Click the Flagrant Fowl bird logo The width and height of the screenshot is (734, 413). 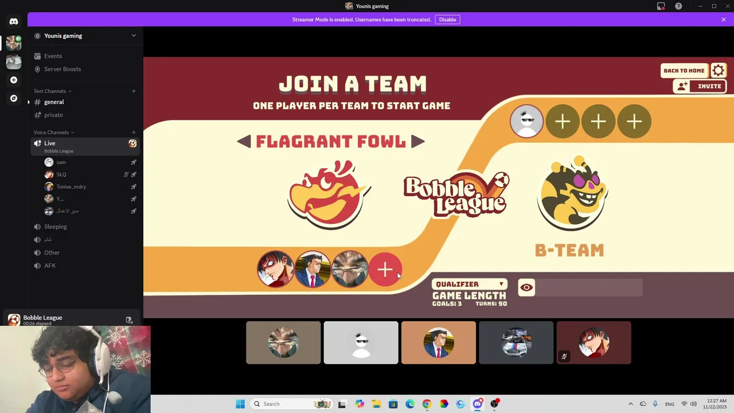[329, 195]
